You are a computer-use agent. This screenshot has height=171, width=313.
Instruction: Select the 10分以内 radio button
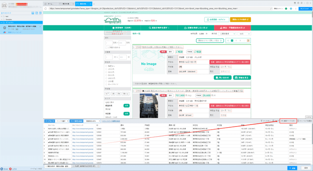point(106,78)
